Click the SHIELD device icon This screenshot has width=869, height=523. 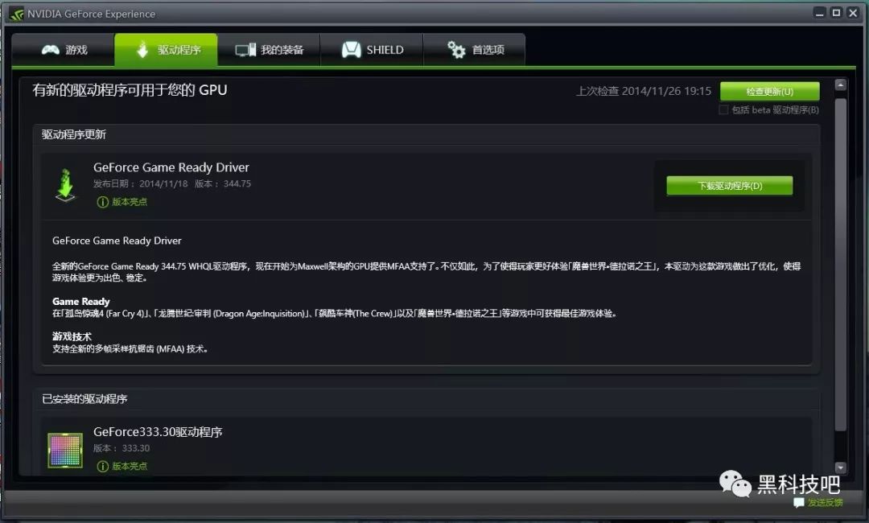[352, 50]
